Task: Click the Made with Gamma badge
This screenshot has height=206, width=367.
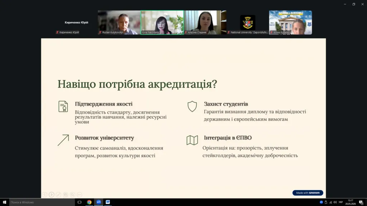Action: (x=308, y=193)
